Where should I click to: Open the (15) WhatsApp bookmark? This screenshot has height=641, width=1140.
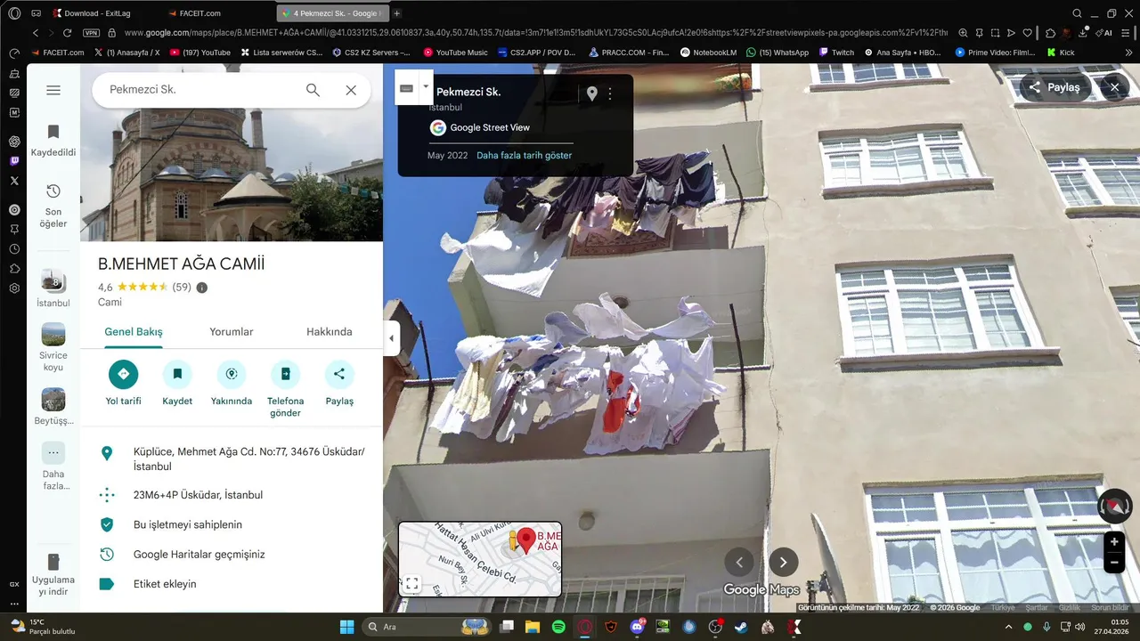coord(777,53)
